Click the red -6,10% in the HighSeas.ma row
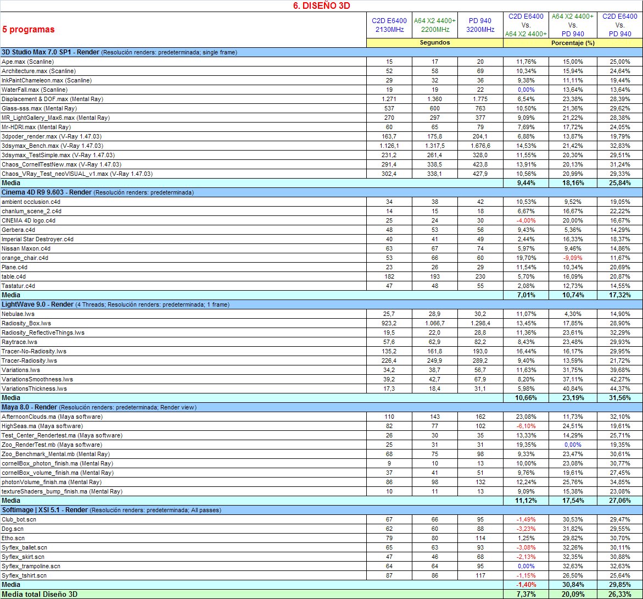The height and width of the screenshot is (599, 643). pyautogui.click(x=526, y=426)
